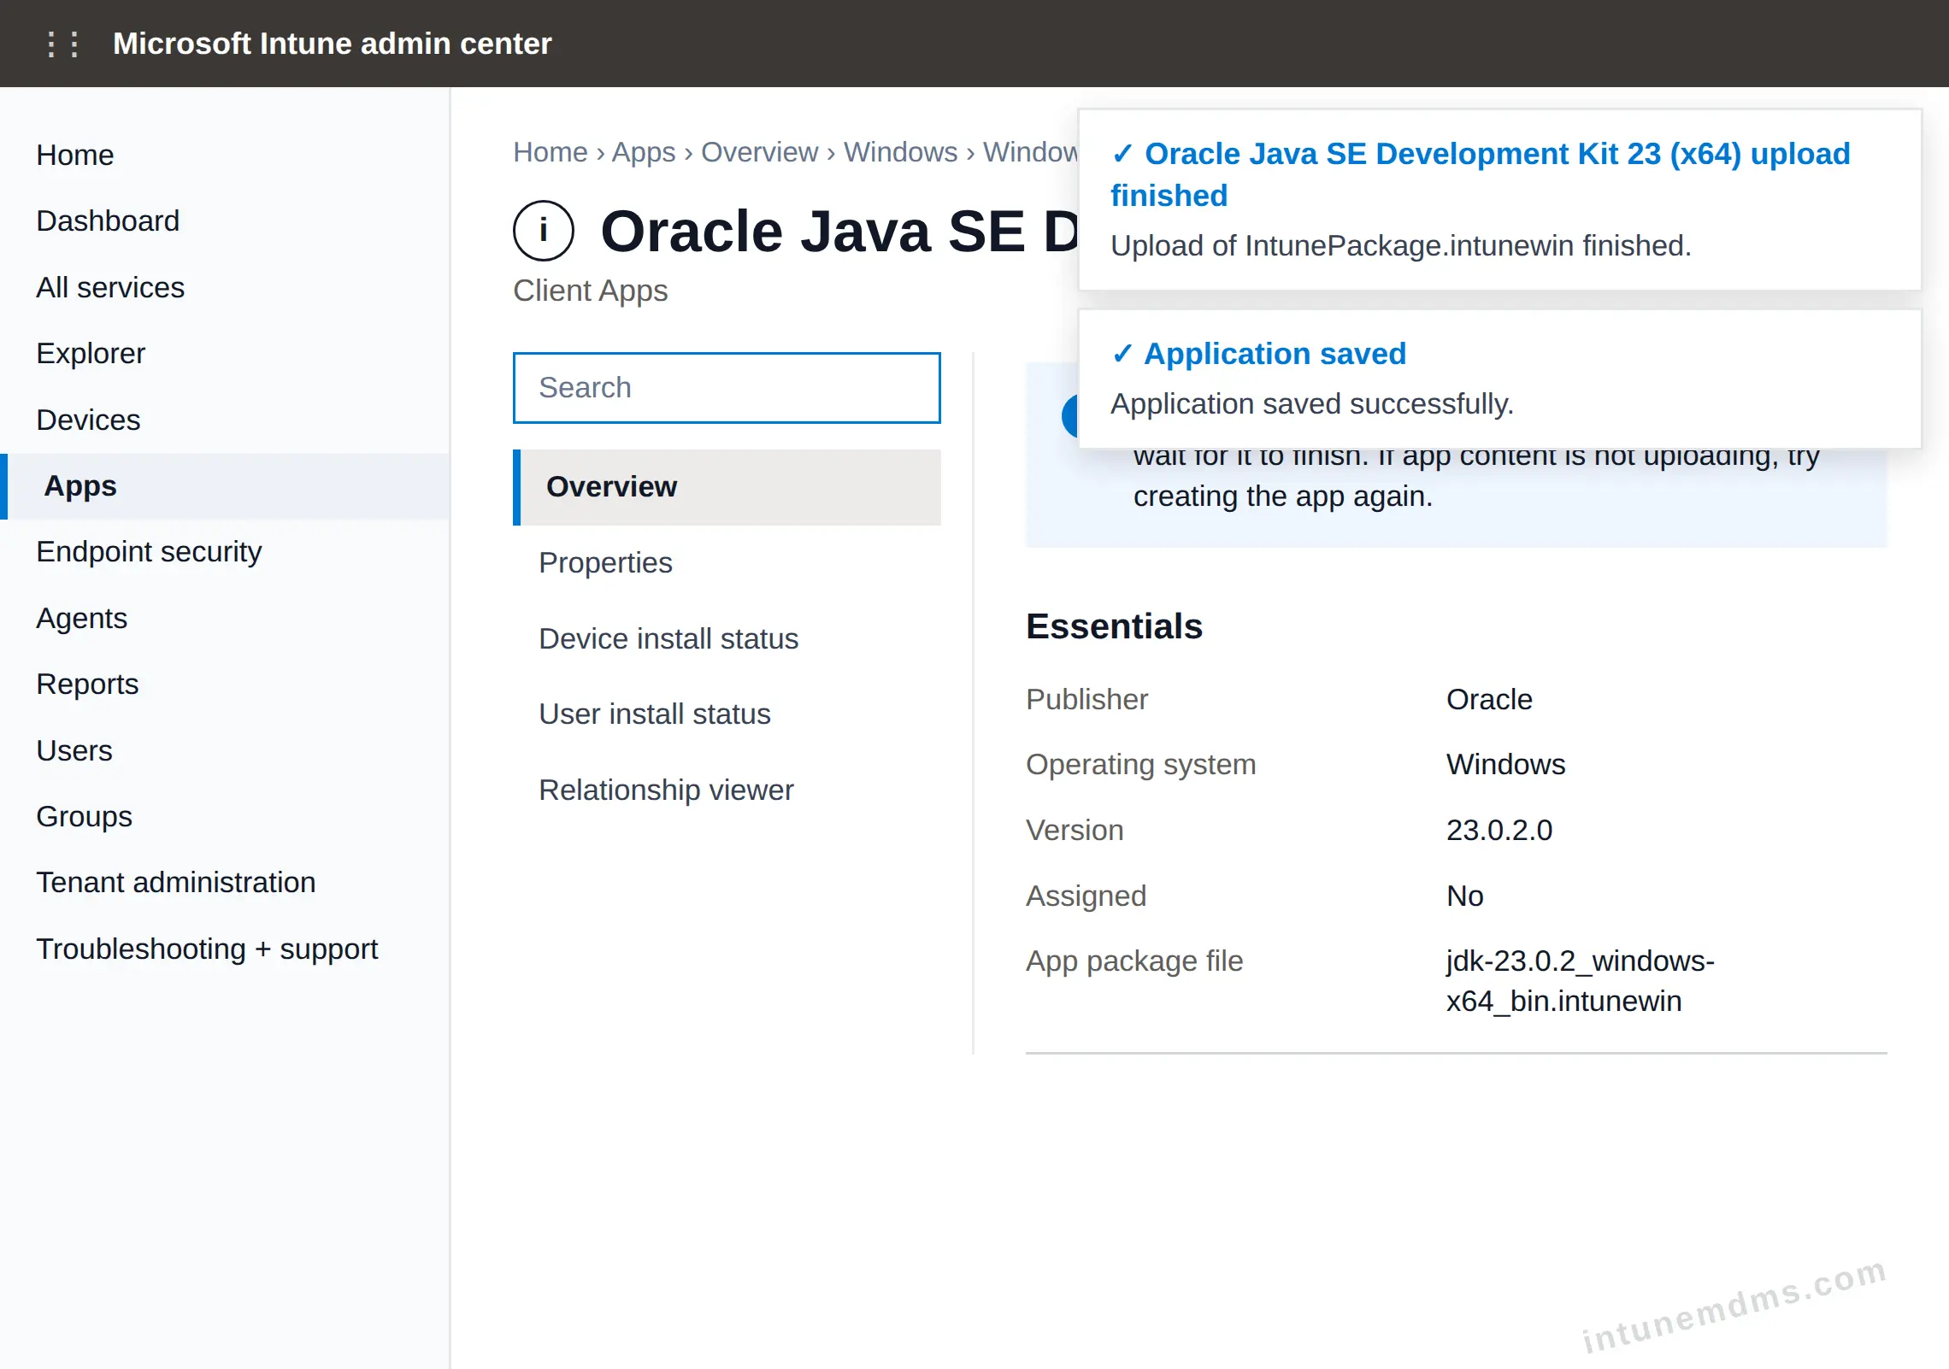Select the Operating system value Windows
The height and width of the screenshot is (1369, 1949).
tap(1505, 765)
